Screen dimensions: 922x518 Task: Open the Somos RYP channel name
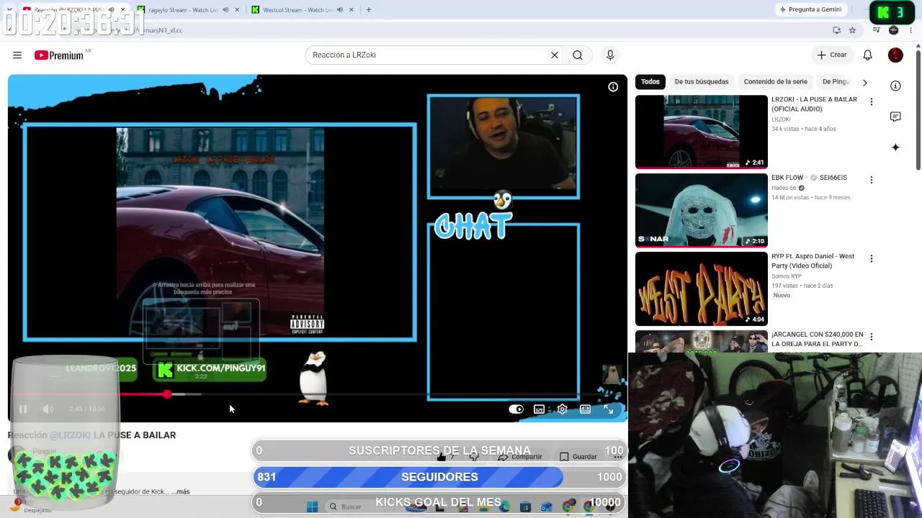click(x=787, y=276)
